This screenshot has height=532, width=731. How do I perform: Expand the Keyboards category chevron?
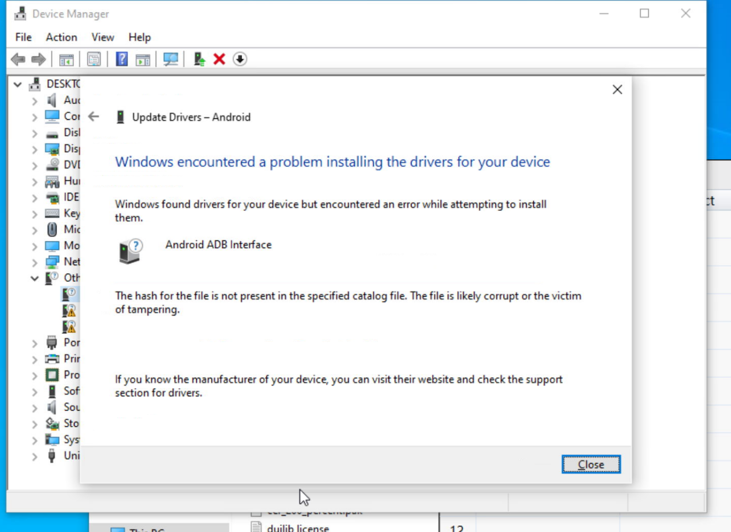click(x=35, y=214)
